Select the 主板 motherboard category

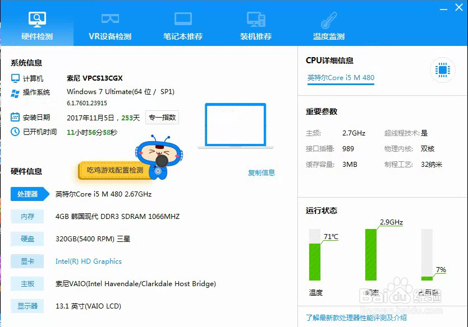27,284
